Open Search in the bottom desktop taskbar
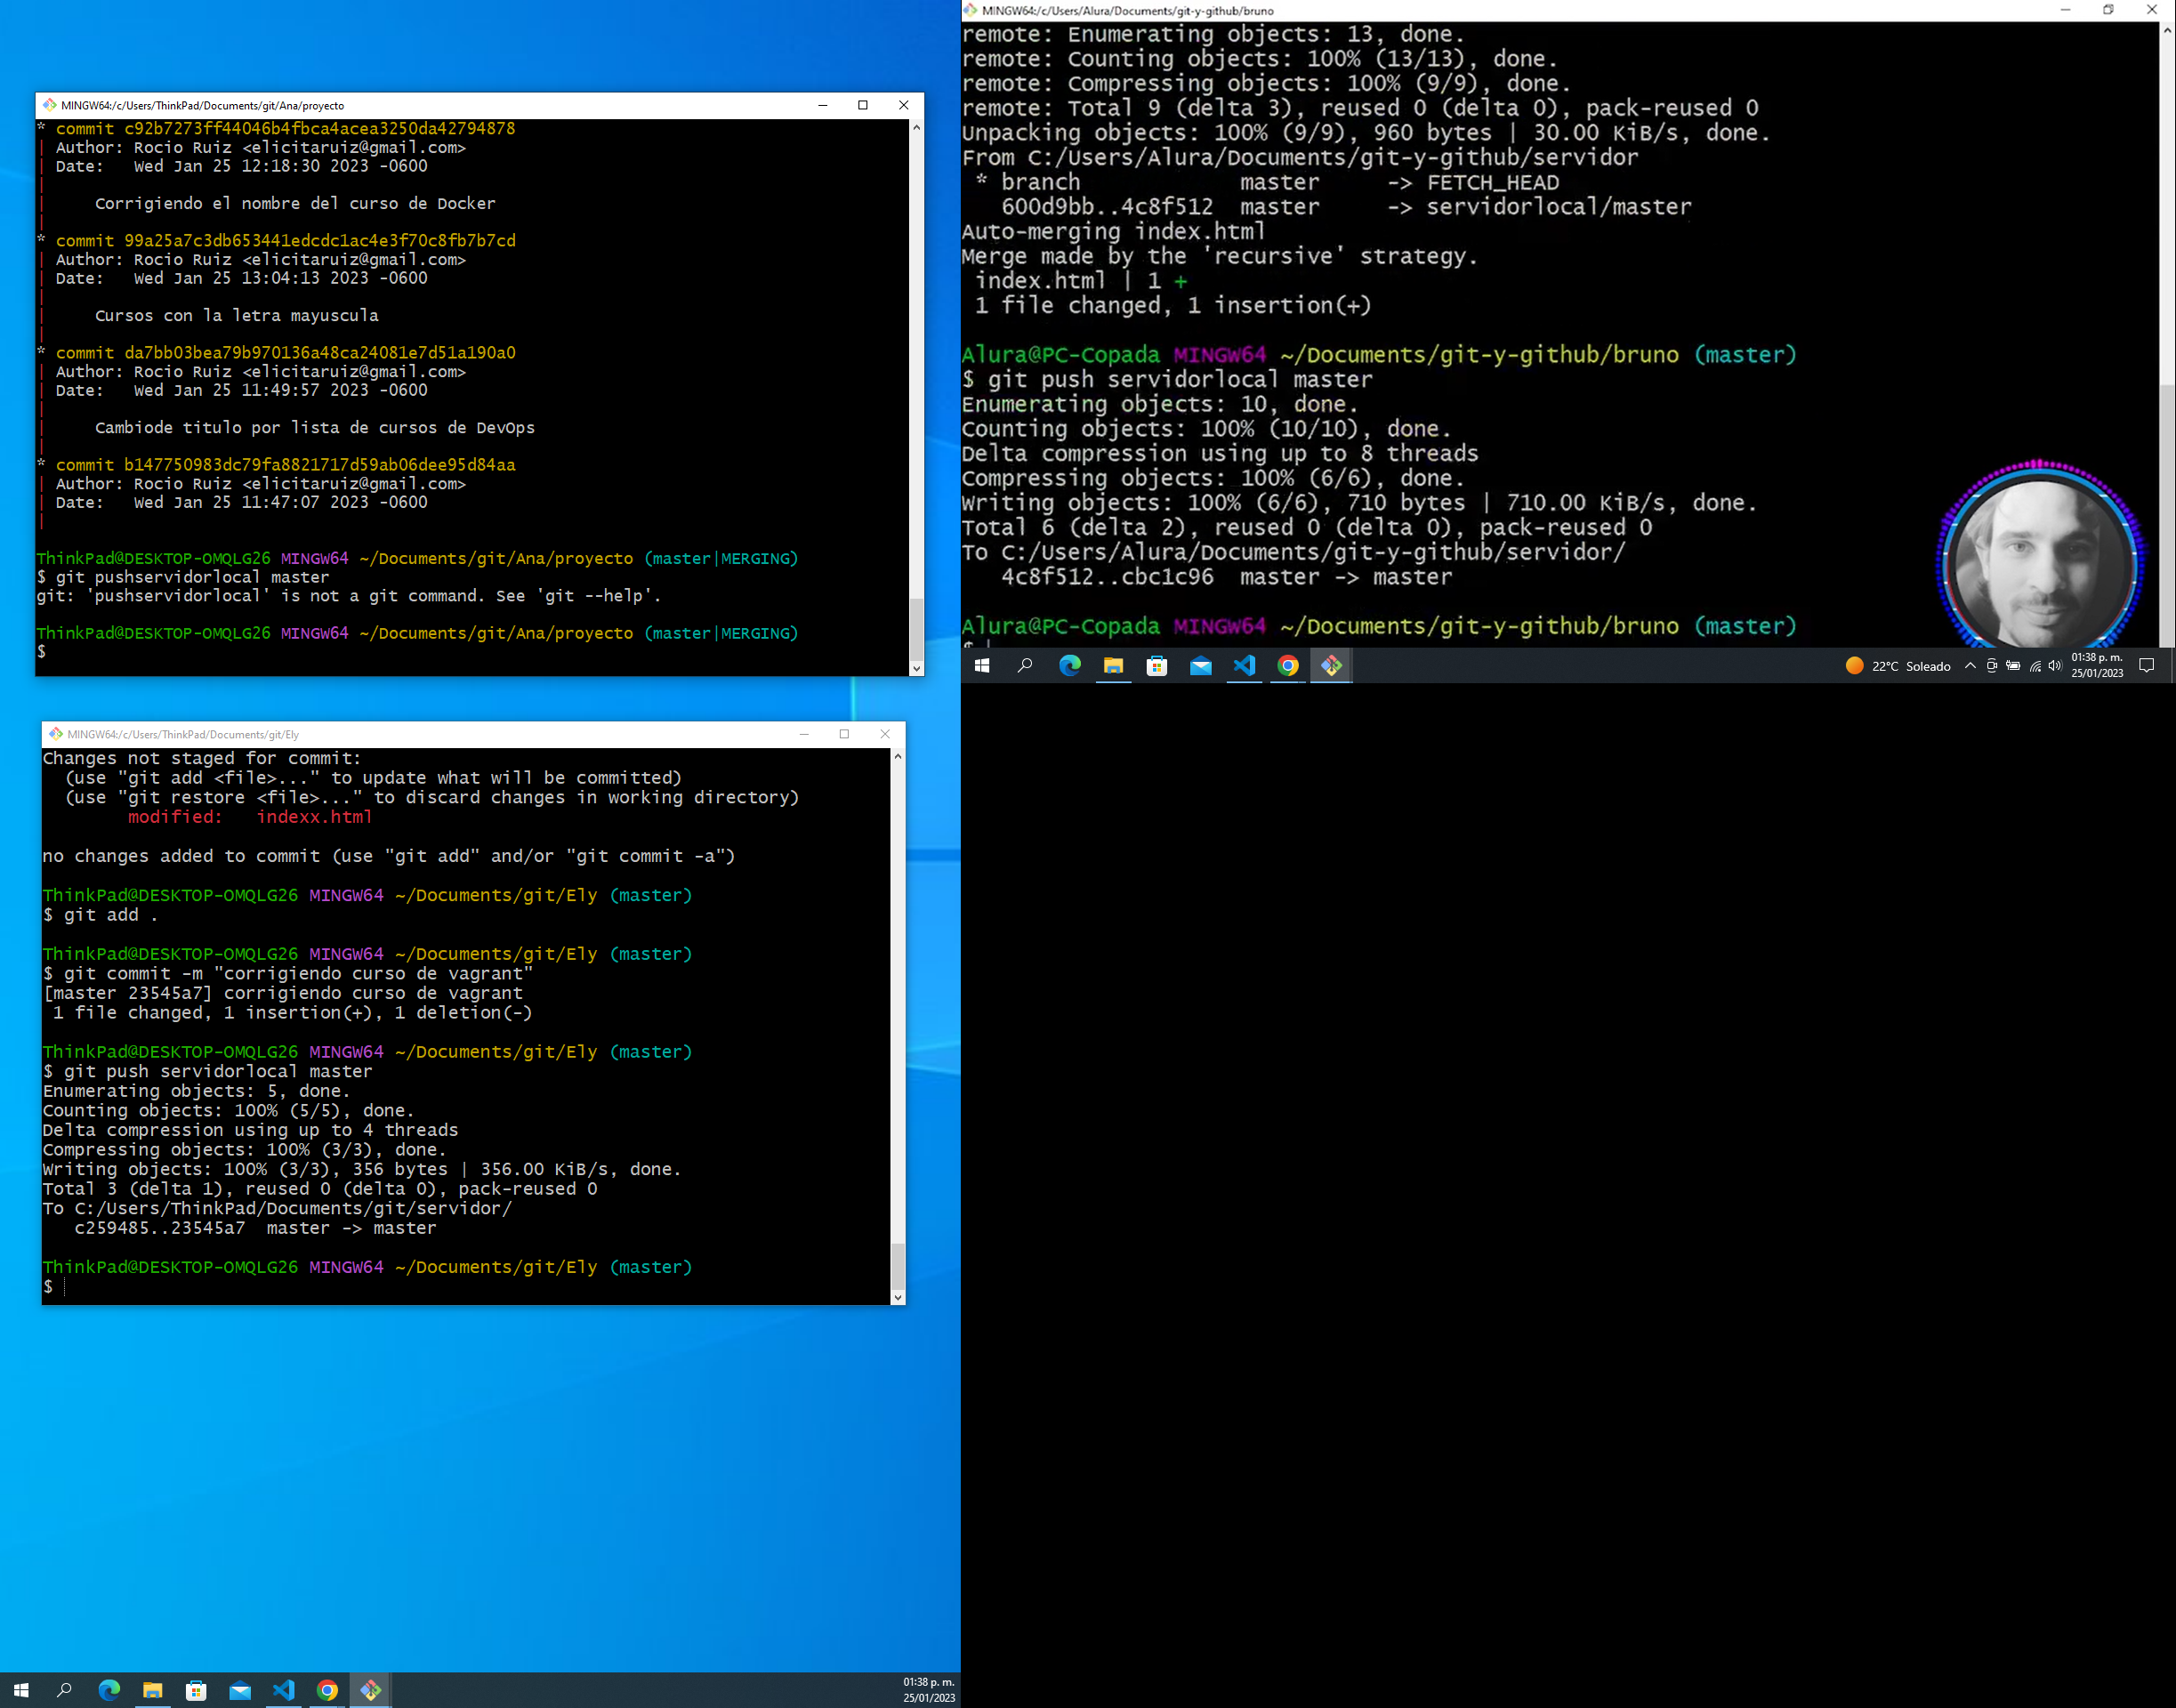 click(65, 1690)
